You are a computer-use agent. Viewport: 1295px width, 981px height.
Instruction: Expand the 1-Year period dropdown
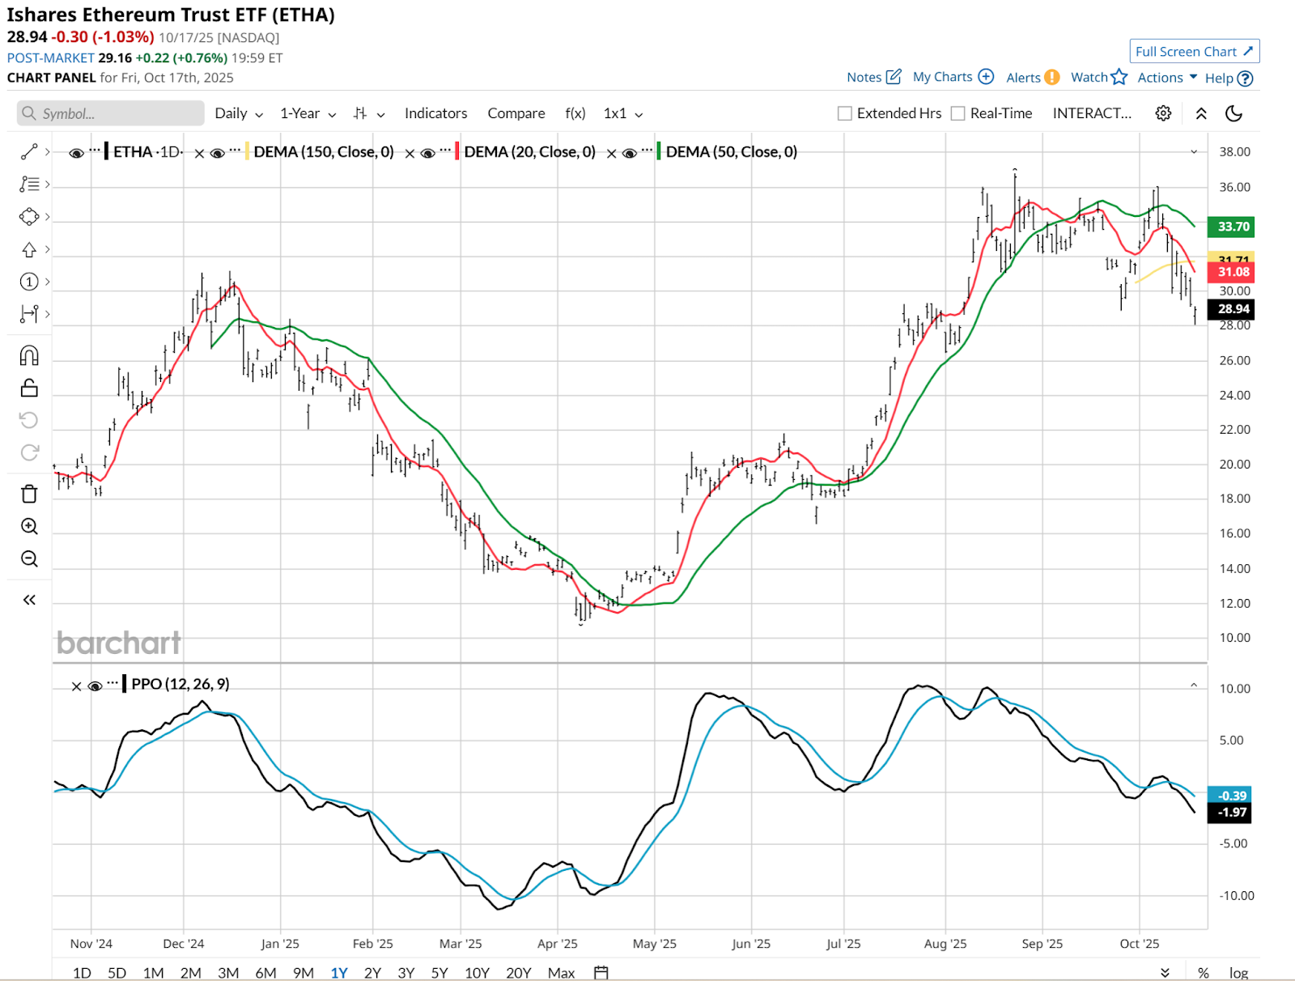[308, 113]
